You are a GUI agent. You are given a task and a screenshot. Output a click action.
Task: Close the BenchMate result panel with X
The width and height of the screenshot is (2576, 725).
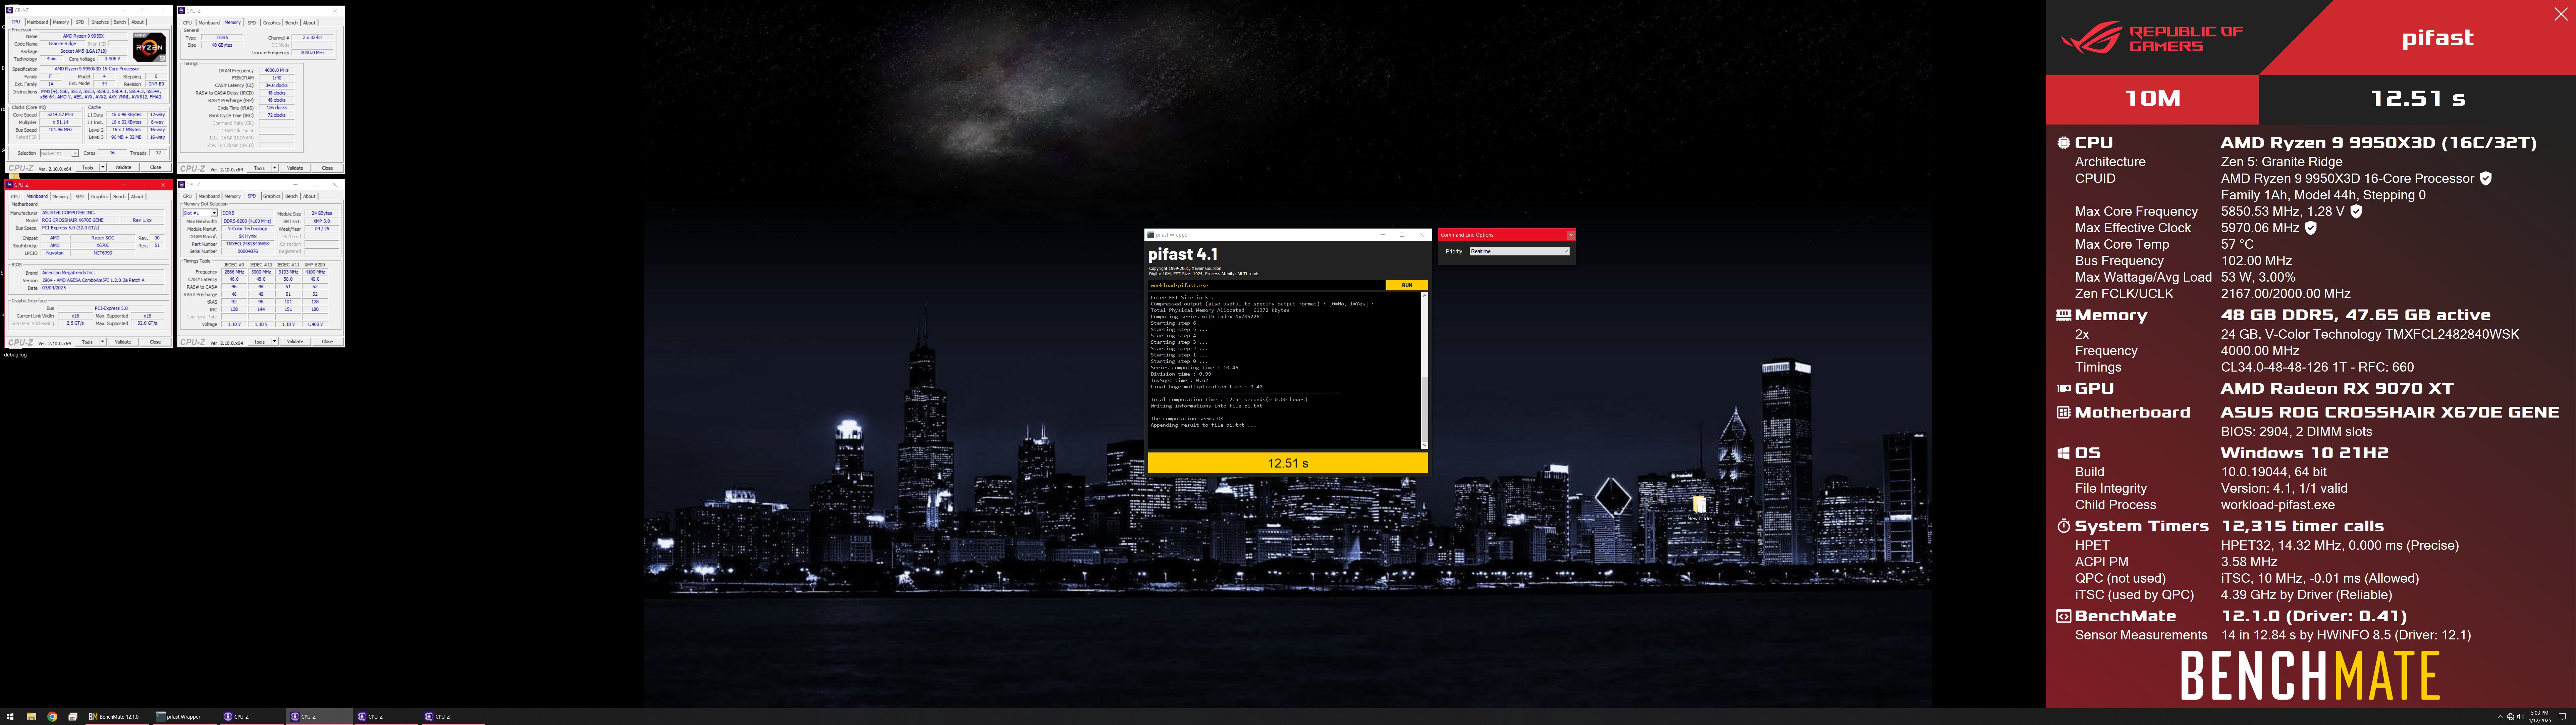click(x=2561, y=14)
